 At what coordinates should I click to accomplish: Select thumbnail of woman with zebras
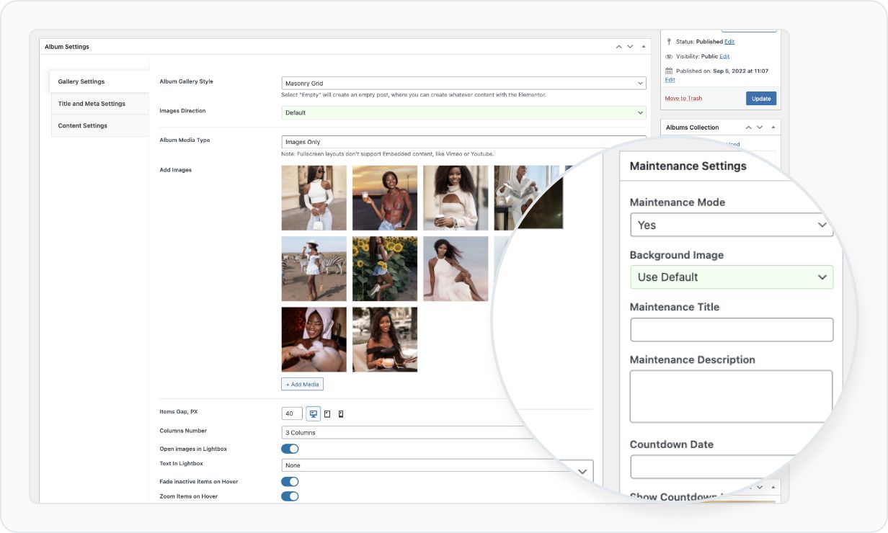click(x=314, y=269)
